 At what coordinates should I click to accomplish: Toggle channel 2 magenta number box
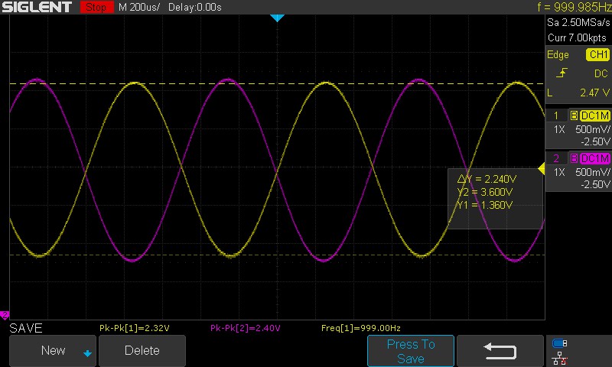point(556,158)
